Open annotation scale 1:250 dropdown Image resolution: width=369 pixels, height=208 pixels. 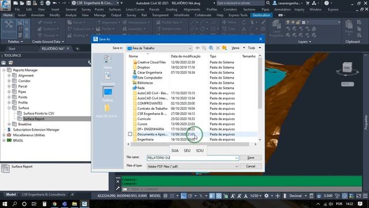pos(256,196)
